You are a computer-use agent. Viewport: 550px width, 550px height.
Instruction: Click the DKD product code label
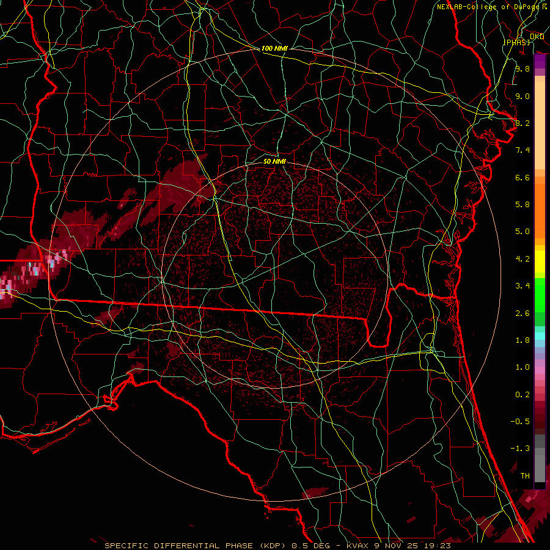tap(537, 37)
